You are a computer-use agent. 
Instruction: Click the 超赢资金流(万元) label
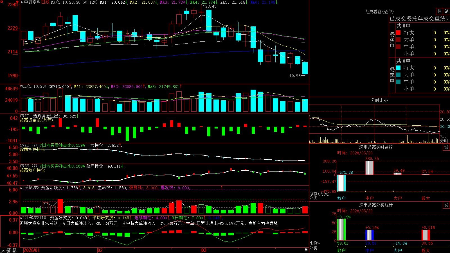[x=36, y=120]
